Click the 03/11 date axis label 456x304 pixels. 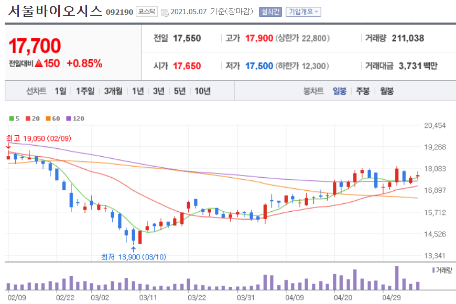[148, 298]
